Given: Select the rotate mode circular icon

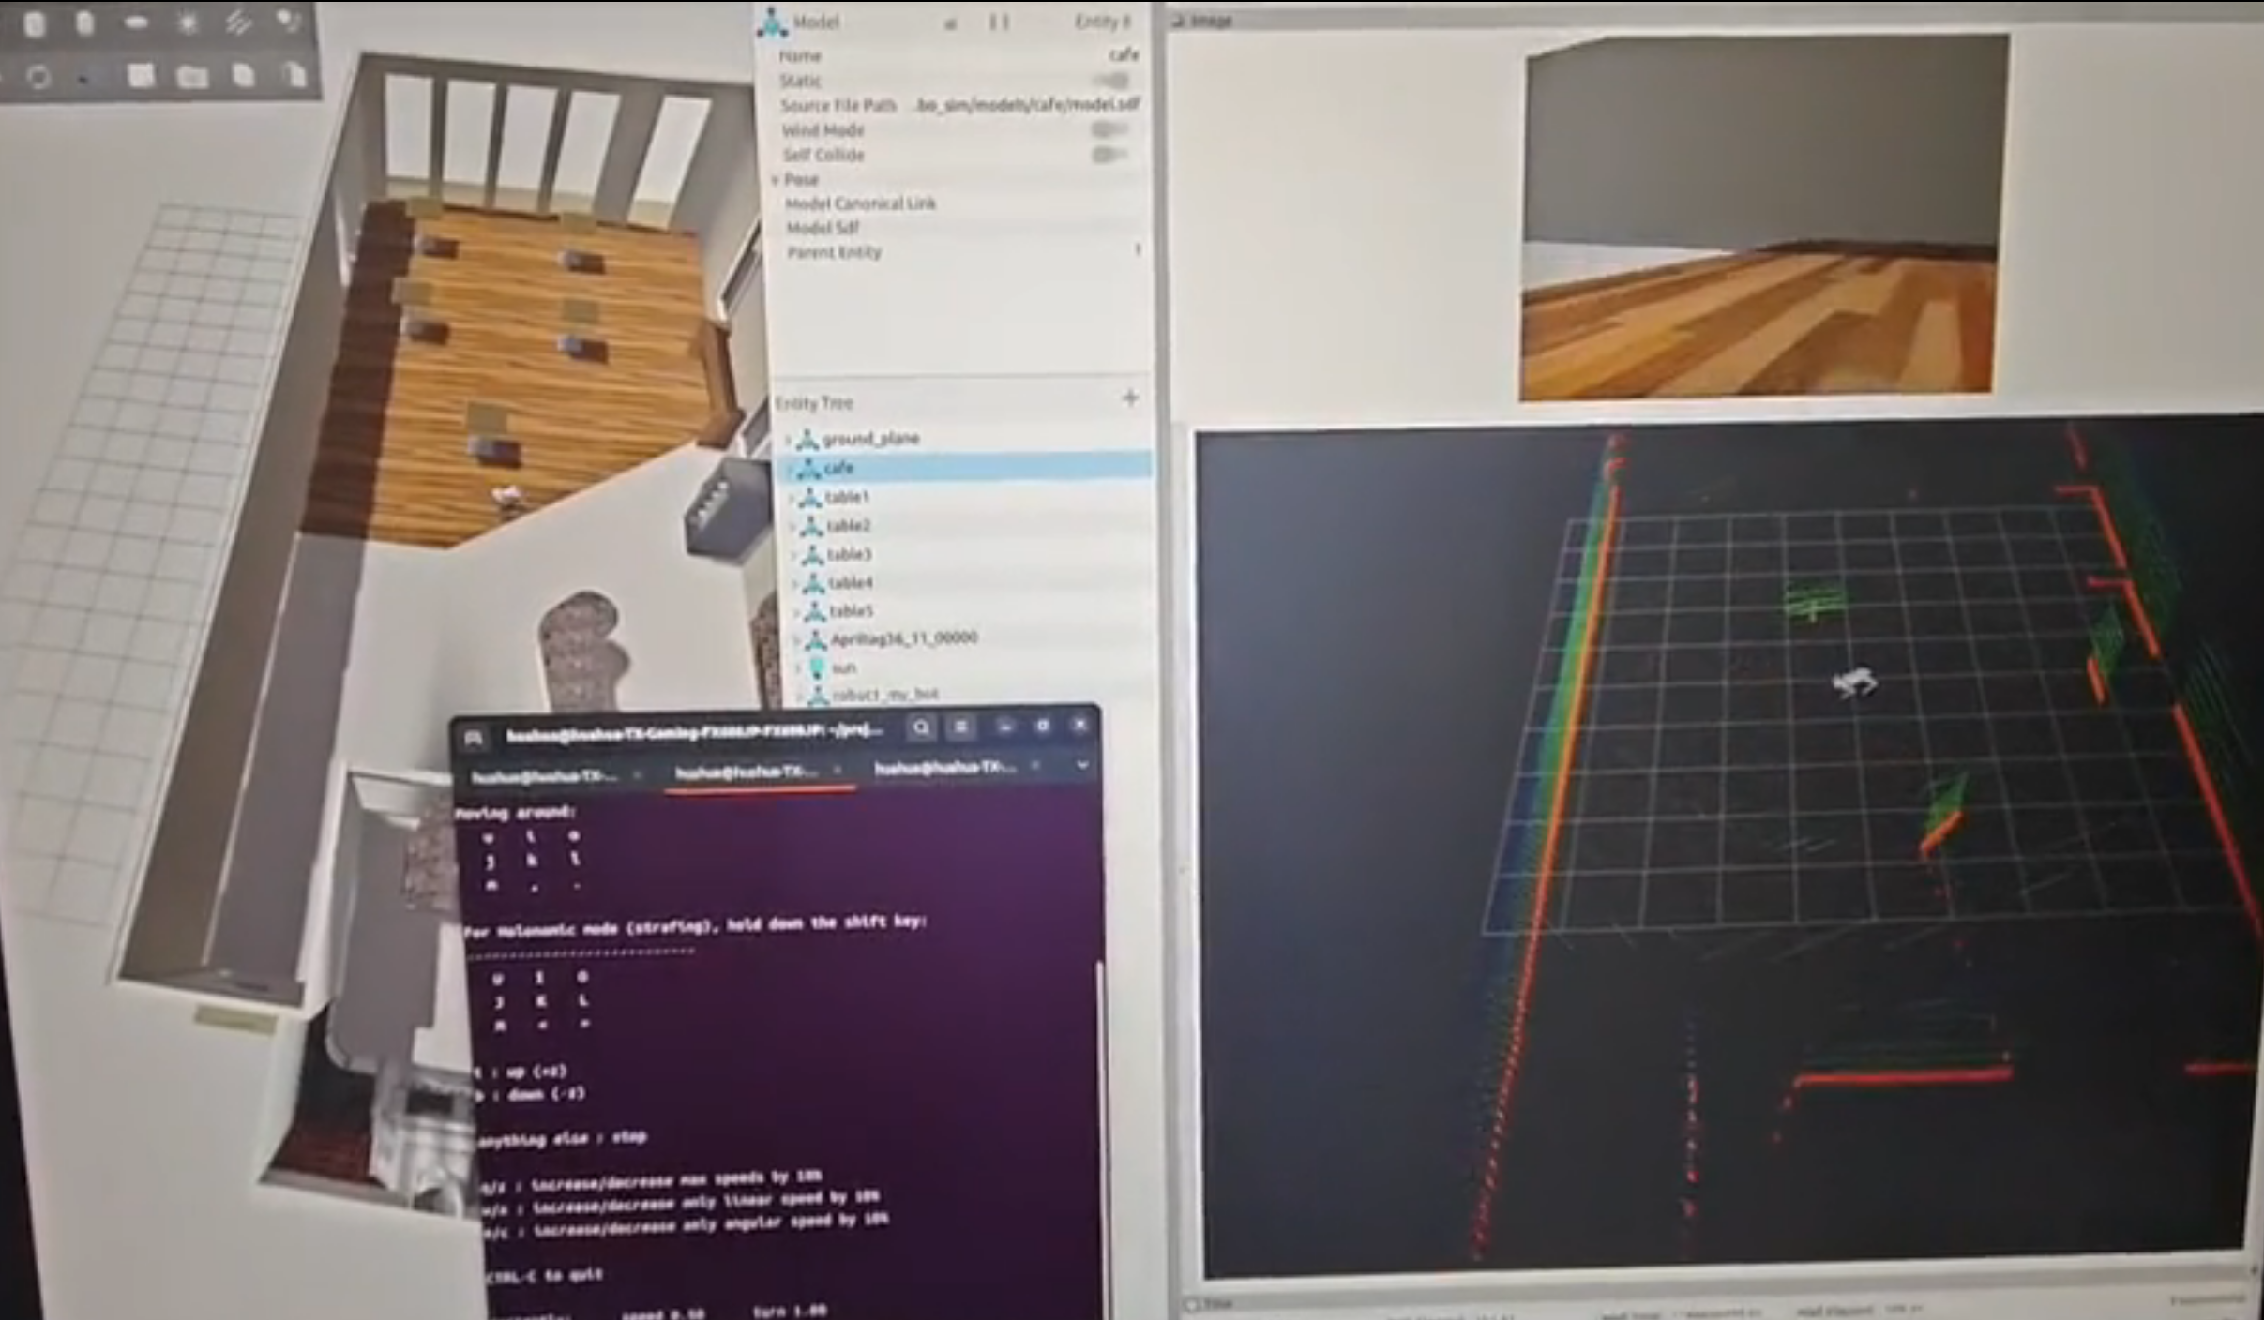Looking at the screenshot, I should tap(38, 77).
